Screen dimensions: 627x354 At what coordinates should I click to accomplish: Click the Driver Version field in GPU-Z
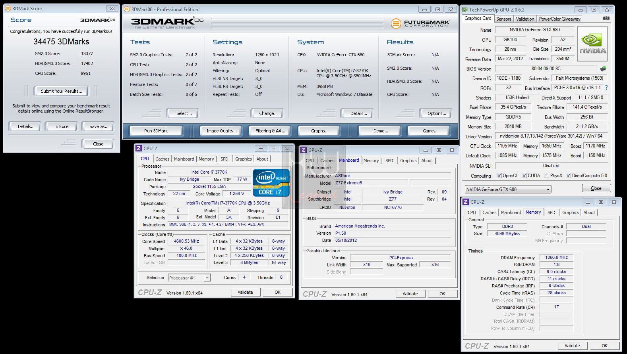click(551, 136)
